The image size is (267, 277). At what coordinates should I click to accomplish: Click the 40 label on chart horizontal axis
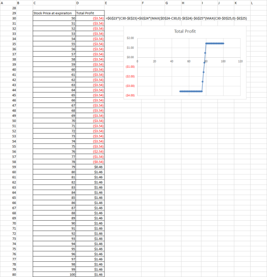pyautogui.click(x=172, y=62)
